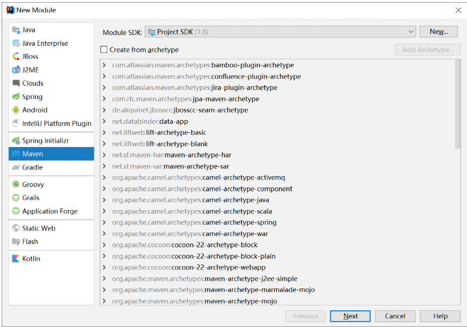Click the Maven 'm' icon

(16, 154)
